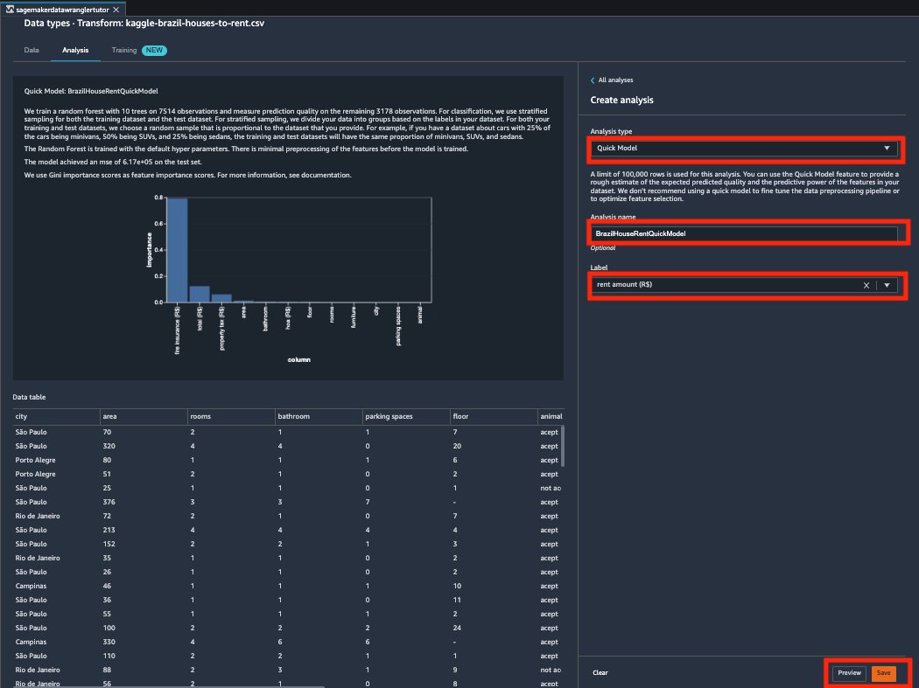
Task: Click the floor value 11 cell
Action: 457,601
